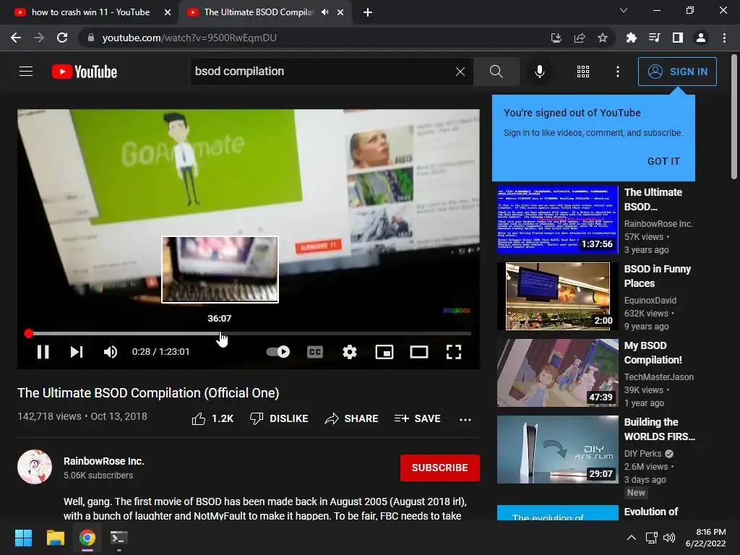Run the search with the magnifier button
The image size is (740, 555).
tap(496, 72)
